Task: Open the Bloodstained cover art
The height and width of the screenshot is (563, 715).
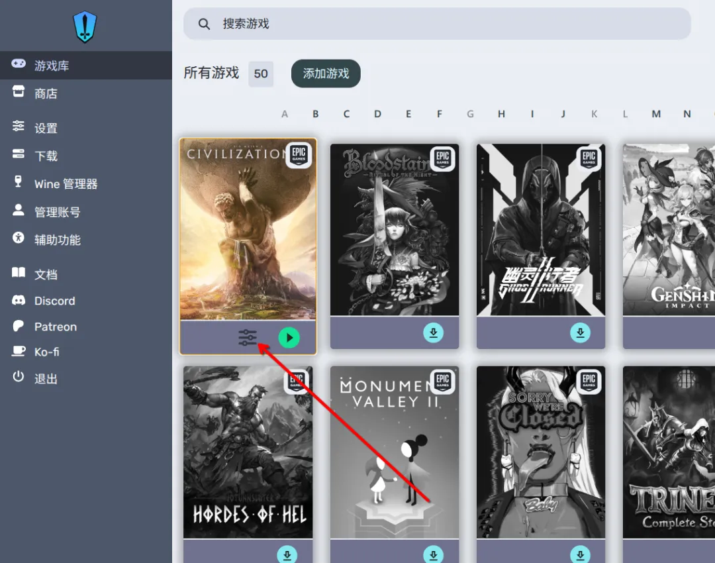Action: pyautogui.click(x=395, y=229)
